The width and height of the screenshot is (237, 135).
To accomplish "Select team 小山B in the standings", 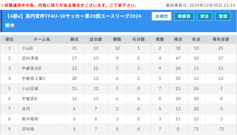I will click(x=27, y=48).
